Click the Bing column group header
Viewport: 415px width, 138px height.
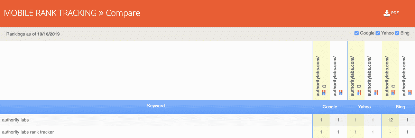click(400, 107)
